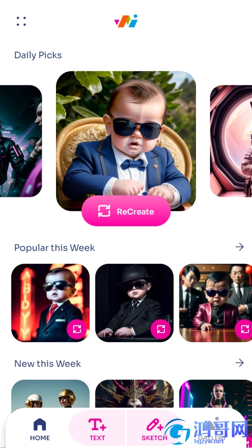Select the baby in blue suit picture
The image size is (252, 448).
[126, 137]
